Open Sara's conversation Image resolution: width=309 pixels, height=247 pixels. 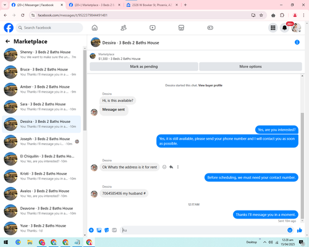click(x=41, y=107)
